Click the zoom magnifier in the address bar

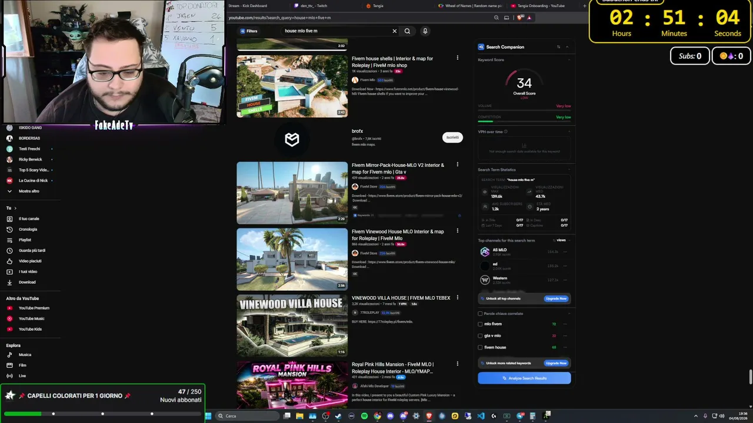pos(497,18)
